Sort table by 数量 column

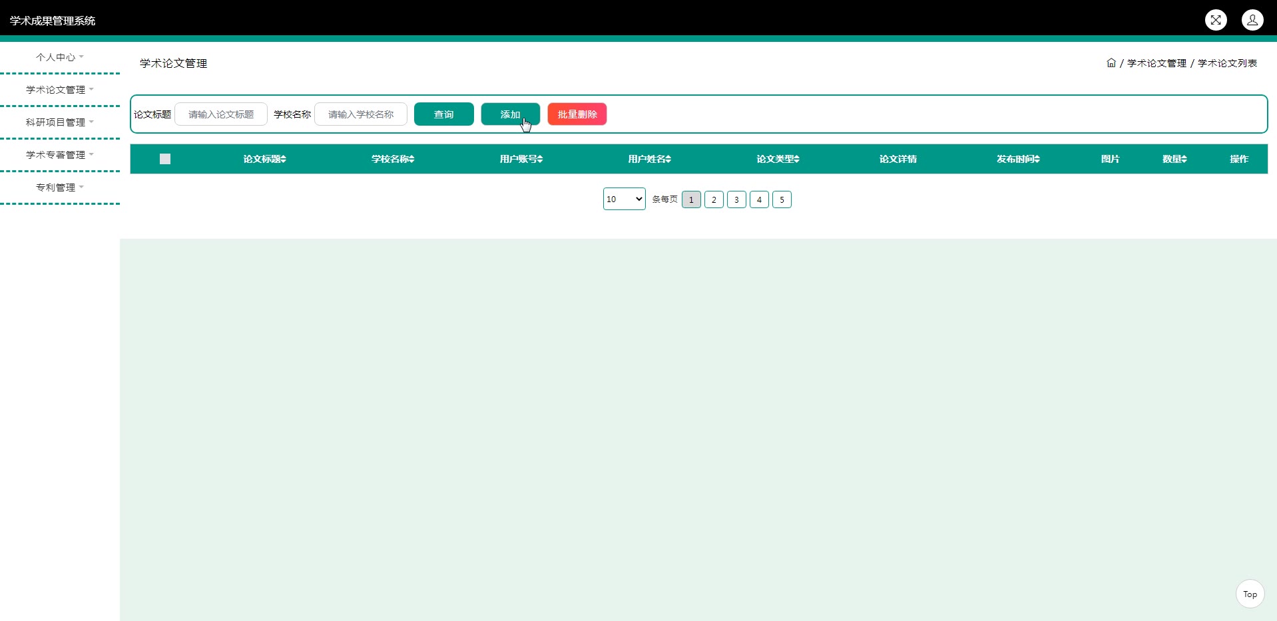[1174, 159]
